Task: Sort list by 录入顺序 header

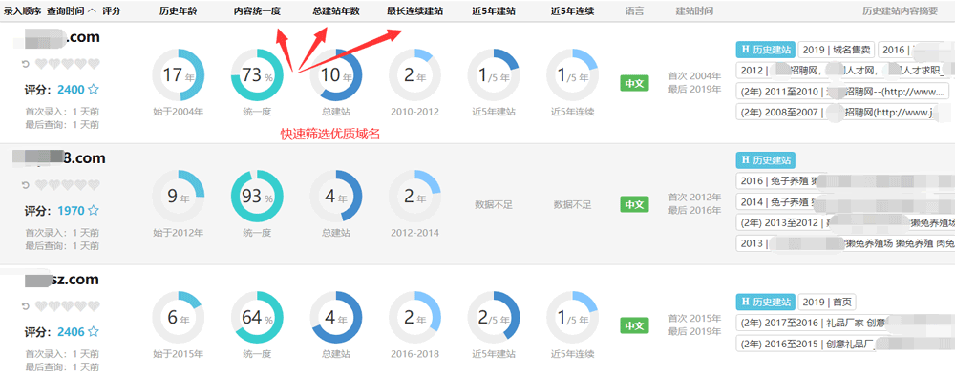Action: point(23,10)
